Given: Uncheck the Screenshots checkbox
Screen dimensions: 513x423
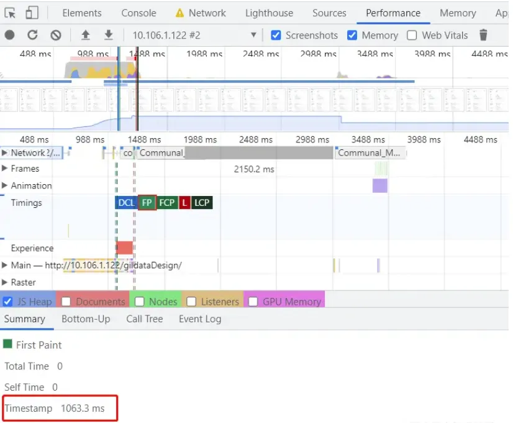Looking at the screenshot, I should tap(276, 35).
